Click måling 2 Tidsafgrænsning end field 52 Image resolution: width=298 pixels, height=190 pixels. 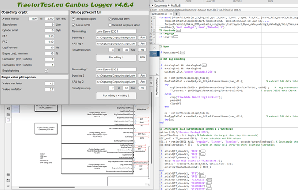(x=126, y=88)
